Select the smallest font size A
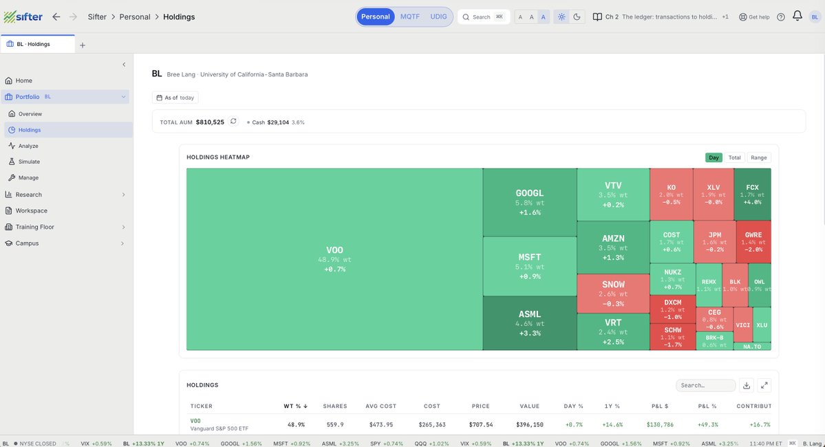825x447 pixels. (520, 17)
